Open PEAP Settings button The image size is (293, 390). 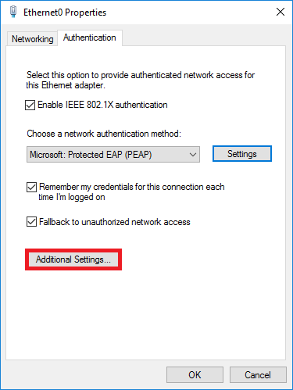(242, 154)
